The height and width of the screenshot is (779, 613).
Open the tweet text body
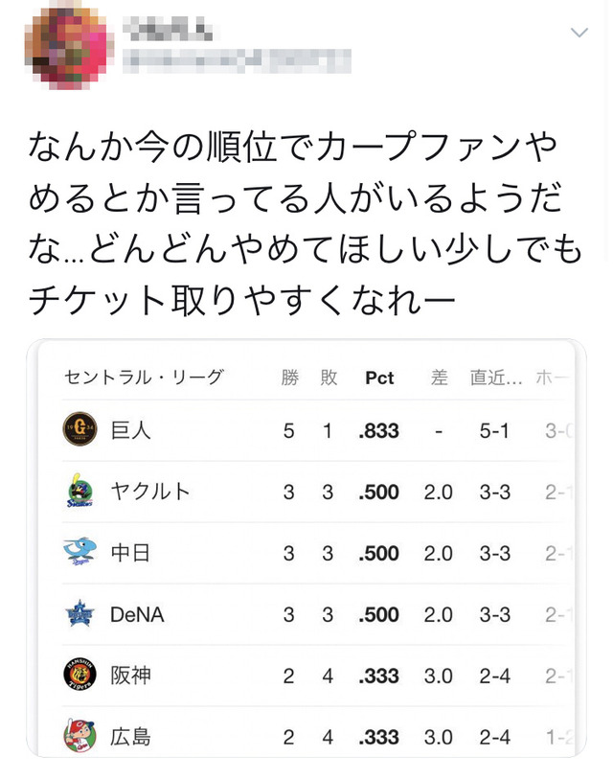(x=306, y=223)
